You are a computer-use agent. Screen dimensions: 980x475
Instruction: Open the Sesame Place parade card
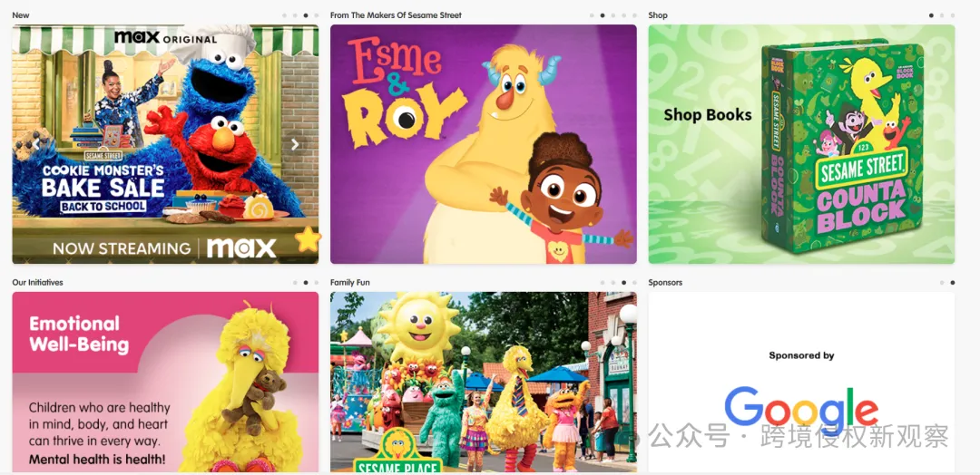pyautogui.click(x=483, y=382)
